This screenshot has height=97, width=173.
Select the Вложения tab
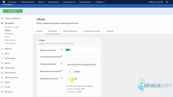click(x=53, y=31)
